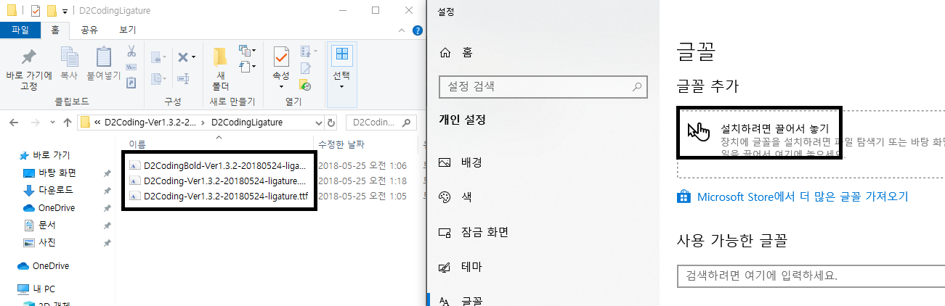Screen dimensions: 945x306
Task: Click the delete X icon in ribbon
Action: coord(183,57)
